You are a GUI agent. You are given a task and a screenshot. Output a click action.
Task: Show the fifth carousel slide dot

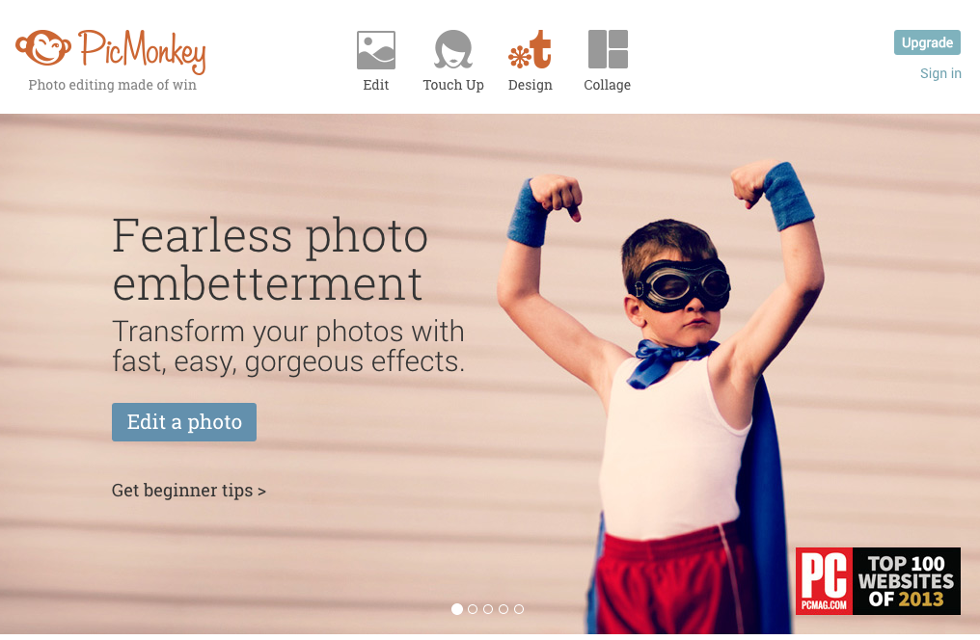[519, 609]
